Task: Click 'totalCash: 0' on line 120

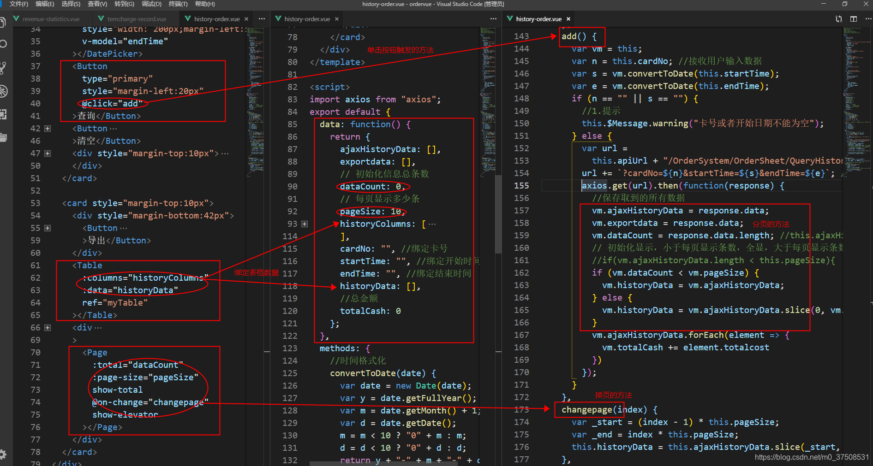Action: tap(370, 311)
